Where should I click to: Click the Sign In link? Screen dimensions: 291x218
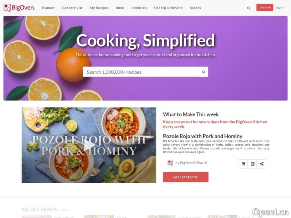280,7
